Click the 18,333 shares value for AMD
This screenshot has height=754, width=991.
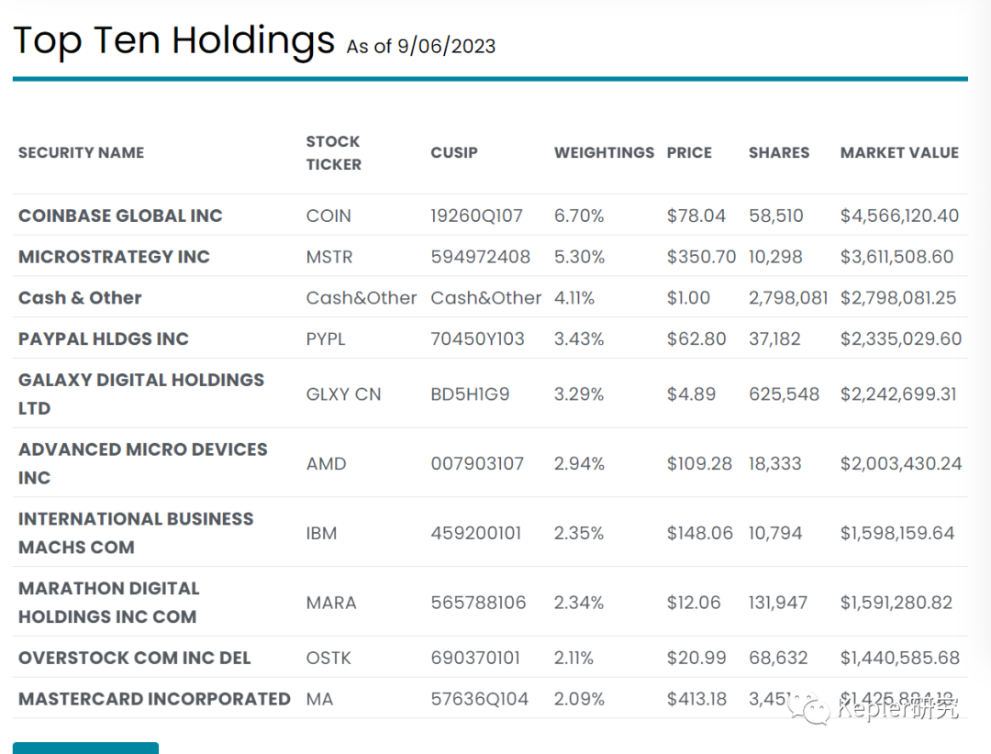click(x=774, y=464)
